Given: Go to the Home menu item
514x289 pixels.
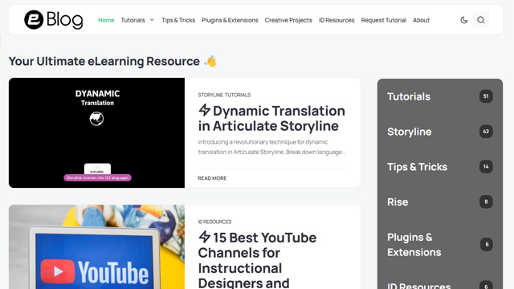Looking at the screenshot, I should coord(106,20).
